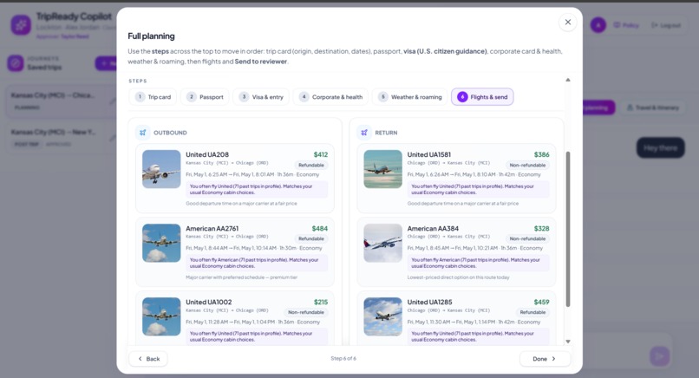Click Refundable badge on UA1285
This screenshot has width=699, height=378.
(x=532, y=312)
